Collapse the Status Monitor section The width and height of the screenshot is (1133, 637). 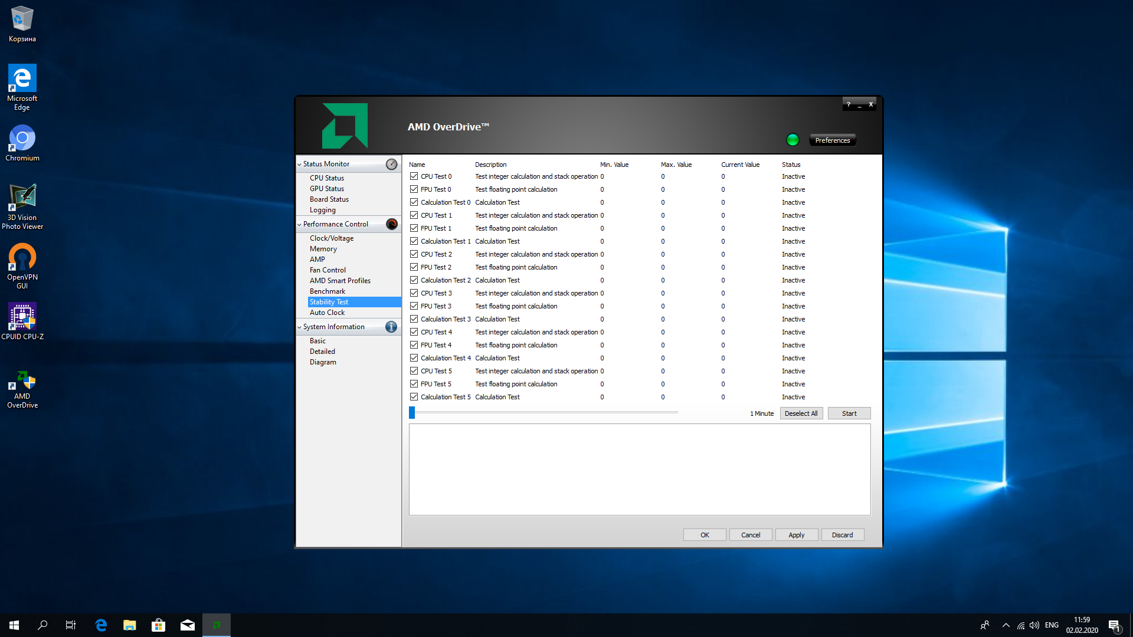tap(299, 165)
